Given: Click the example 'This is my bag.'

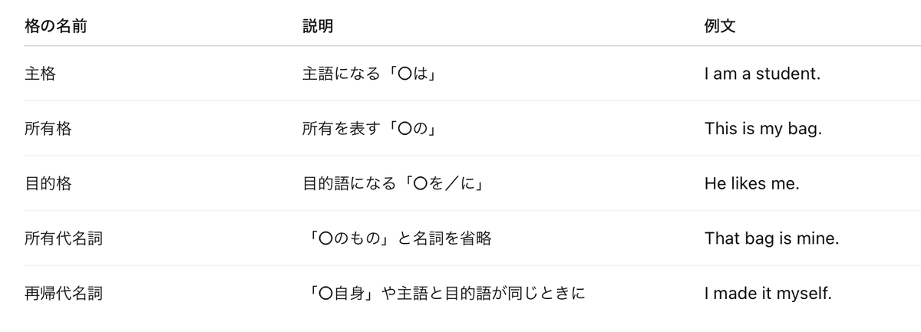Looking at the screenshot, I should (x=764, y=129).
